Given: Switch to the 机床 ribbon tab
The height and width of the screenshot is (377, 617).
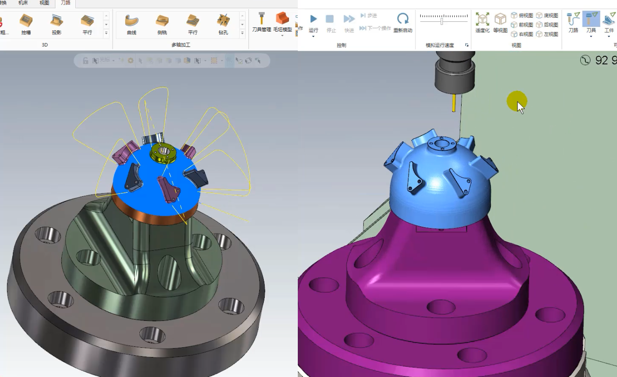Looking at the screenshot, I should point(23,3).
